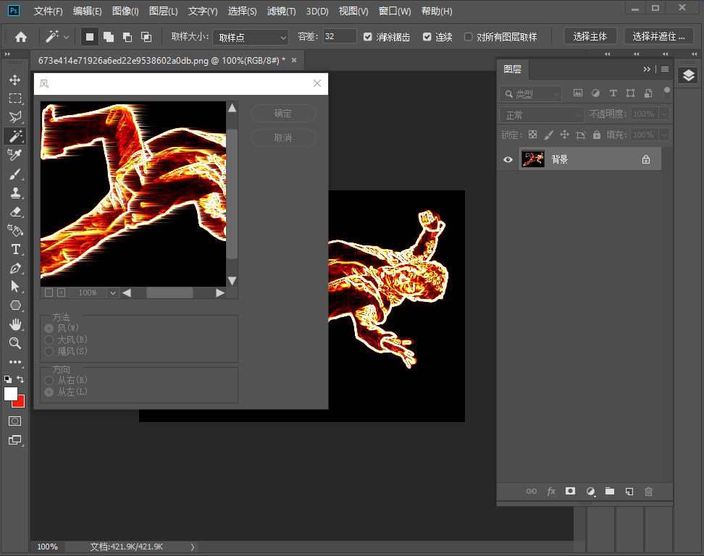Open the 图像(I) menu
704x556 pixels.
pyautogui.click(x=125, y=12)
